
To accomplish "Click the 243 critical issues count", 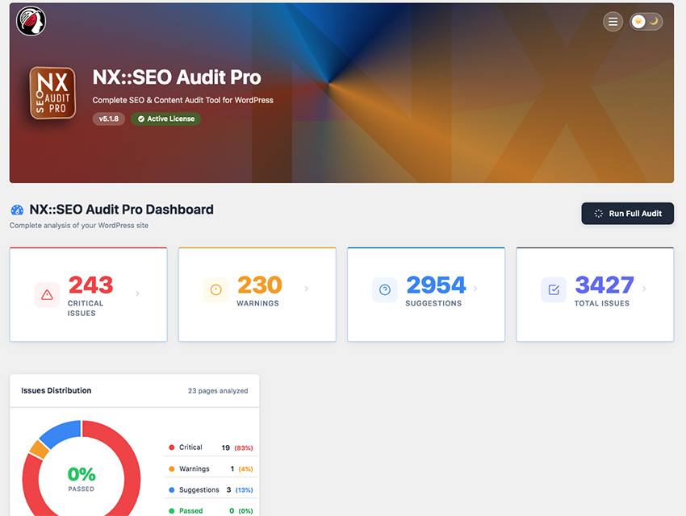I will (x=90, y=285).
